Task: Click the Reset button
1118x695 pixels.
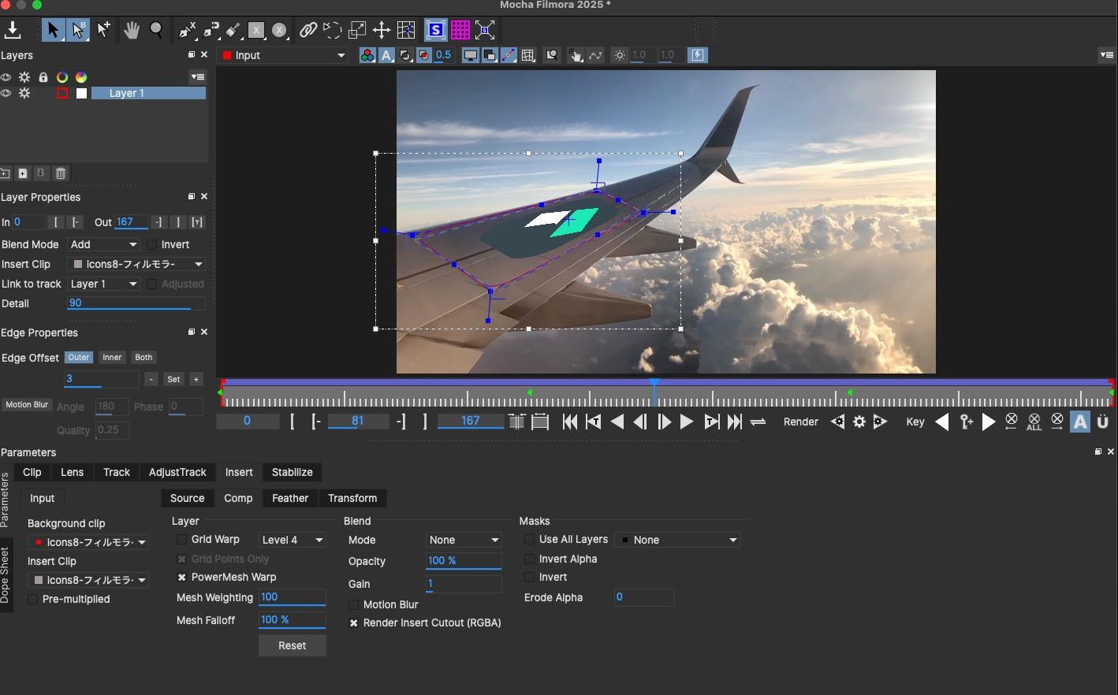Action: tap(292, 645)
